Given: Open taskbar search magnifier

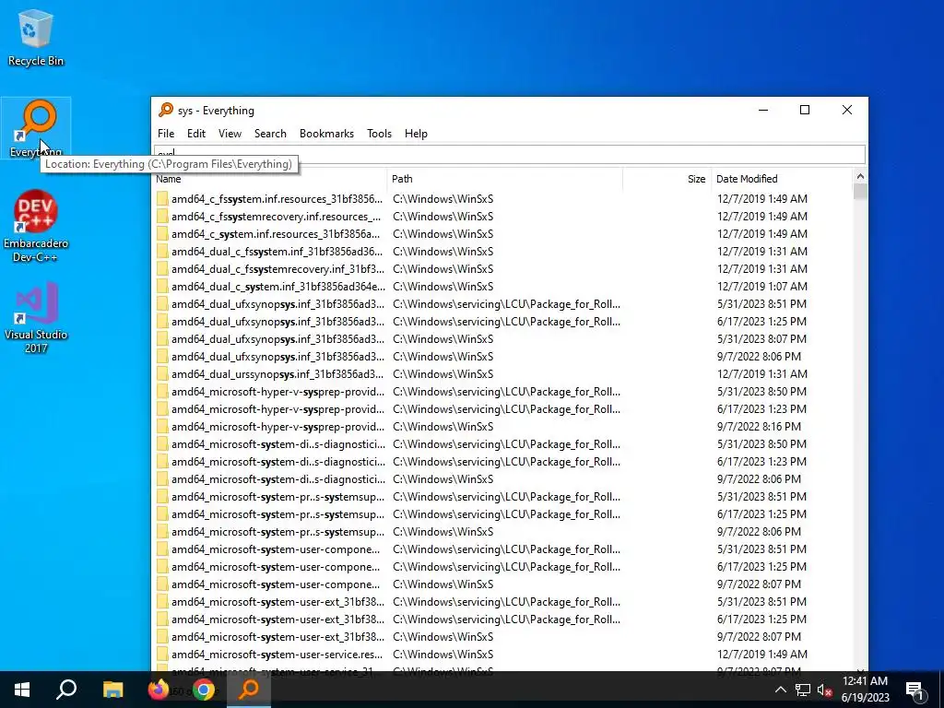Looking at the screenshot, I should 66,690.
